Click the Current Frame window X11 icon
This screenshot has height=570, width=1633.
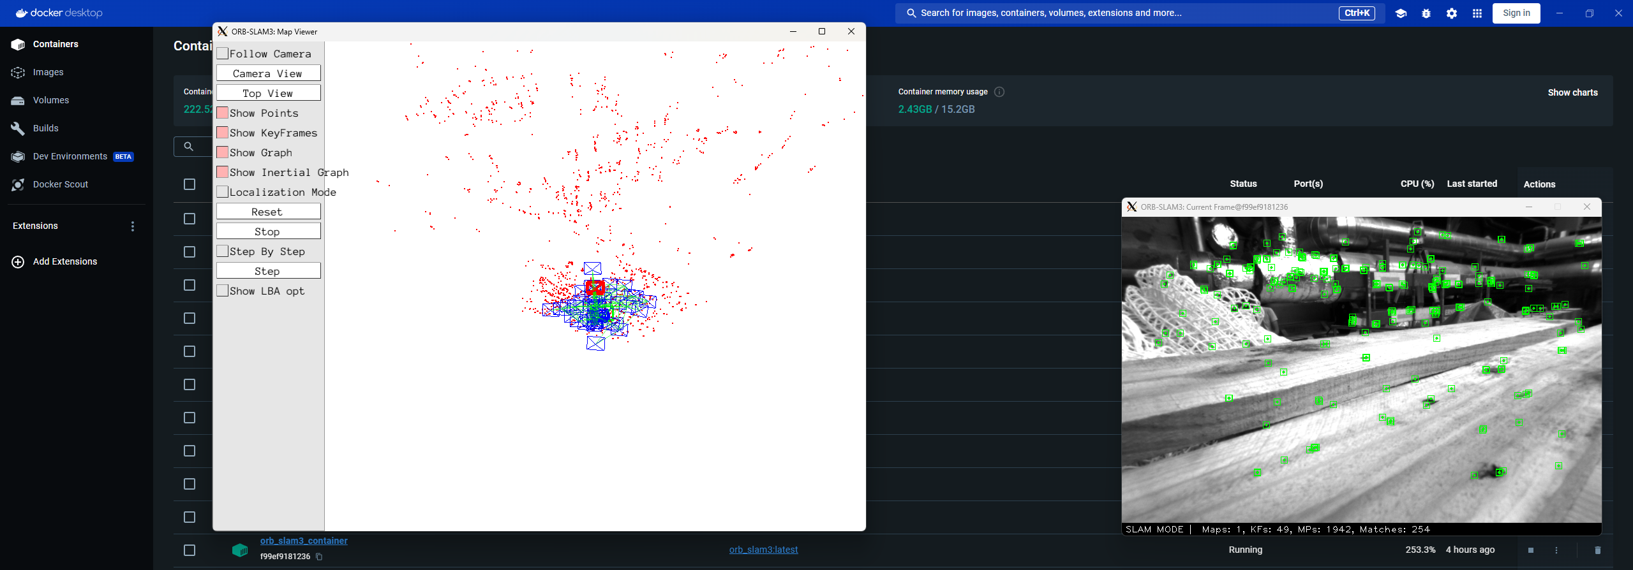(1131, 207)
